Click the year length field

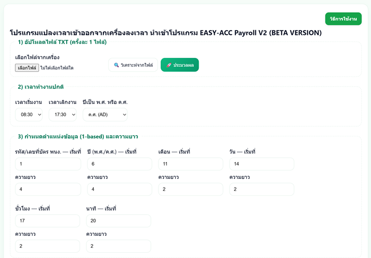click(x=119, y=190)
